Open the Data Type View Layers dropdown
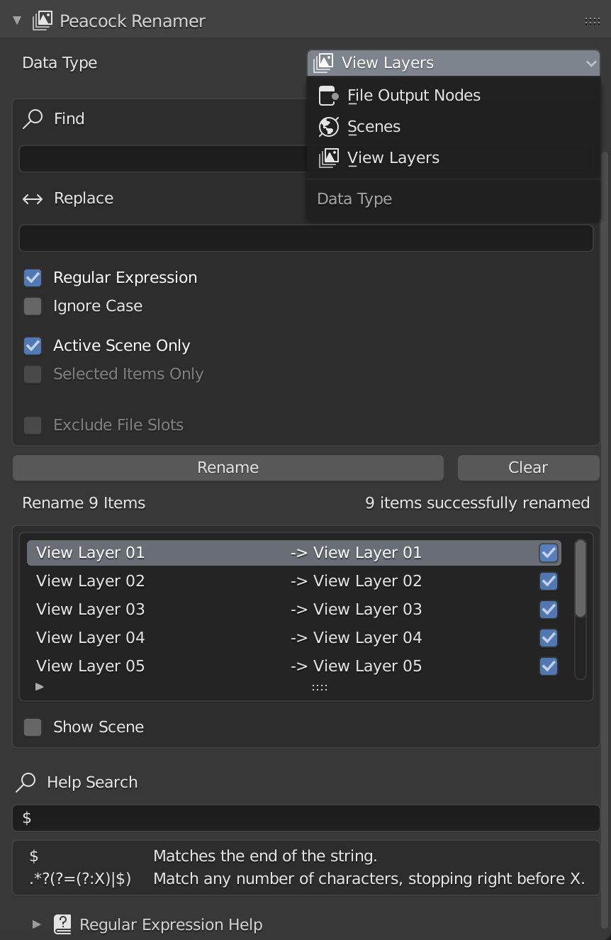 pos(454,63)
